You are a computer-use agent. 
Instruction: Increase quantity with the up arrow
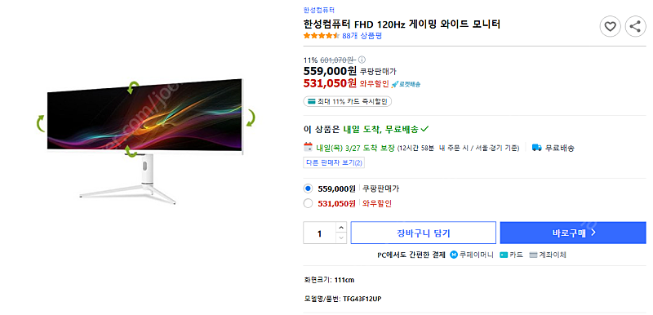coord(341,227)
